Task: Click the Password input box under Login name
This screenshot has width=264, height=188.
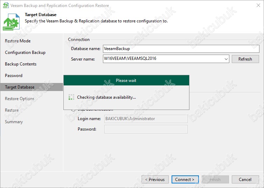Action: 146,129
